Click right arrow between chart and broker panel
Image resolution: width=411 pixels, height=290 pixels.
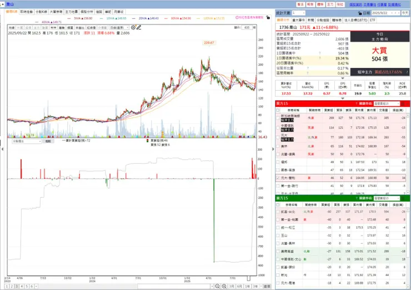[273, 149]
